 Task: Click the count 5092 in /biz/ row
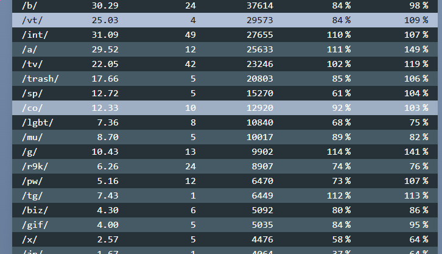[x=262, y=210]
